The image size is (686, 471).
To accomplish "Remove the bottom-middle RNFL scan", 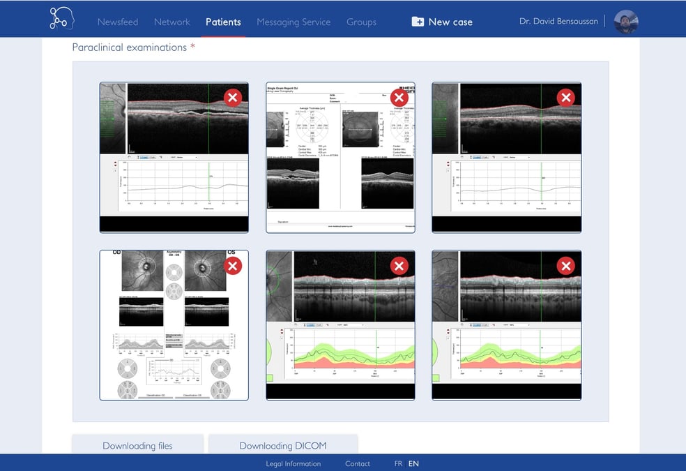I will 399,266.
